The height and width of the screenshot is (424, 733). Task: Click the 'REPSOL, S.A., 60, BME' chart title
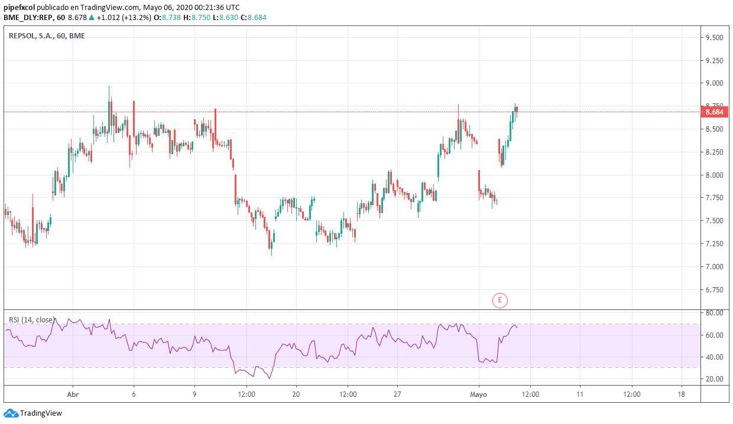[47, 35]
